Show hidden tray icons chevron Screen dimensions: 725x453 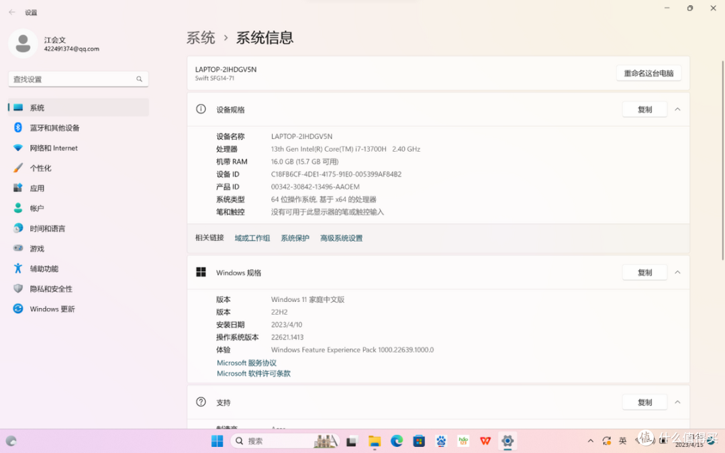591,441
